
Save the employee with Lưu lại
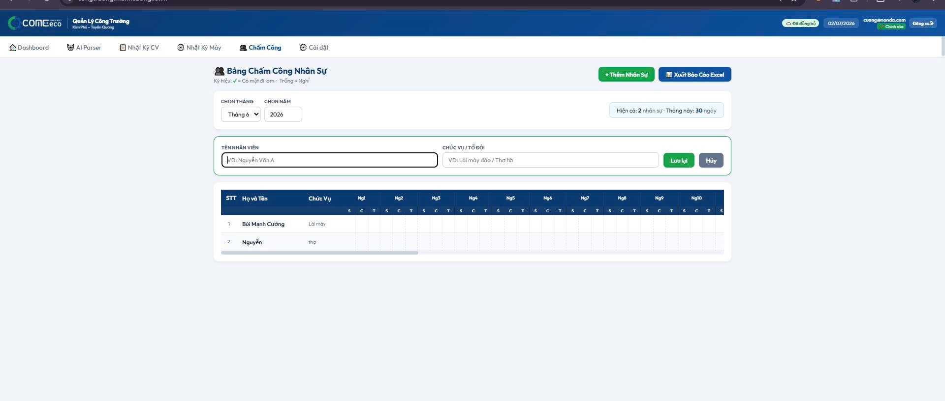point(679,160)
